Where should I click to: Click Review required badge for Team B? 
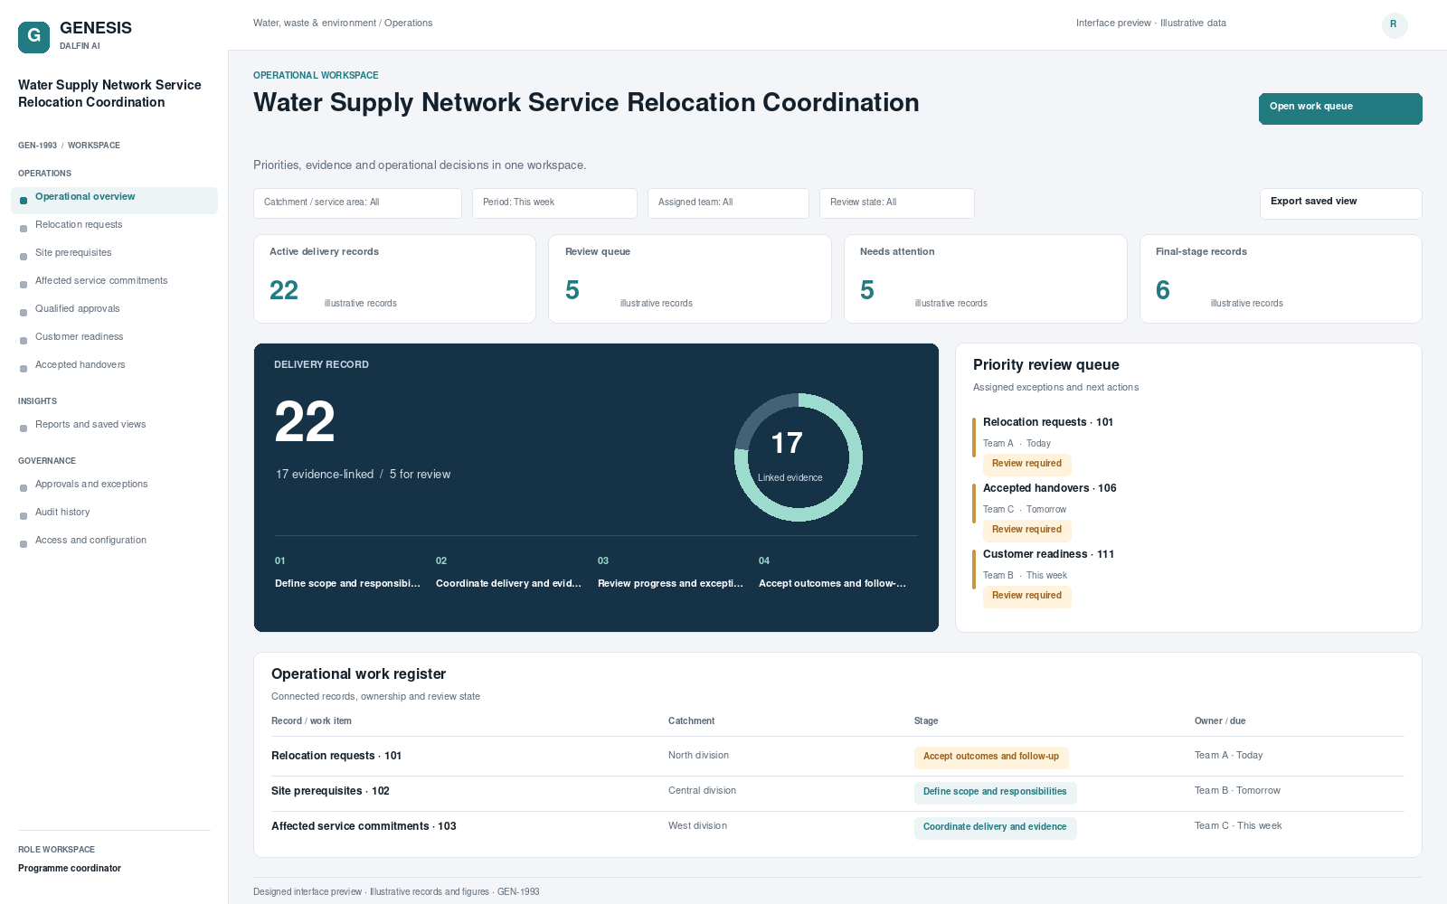point(1027,597)
